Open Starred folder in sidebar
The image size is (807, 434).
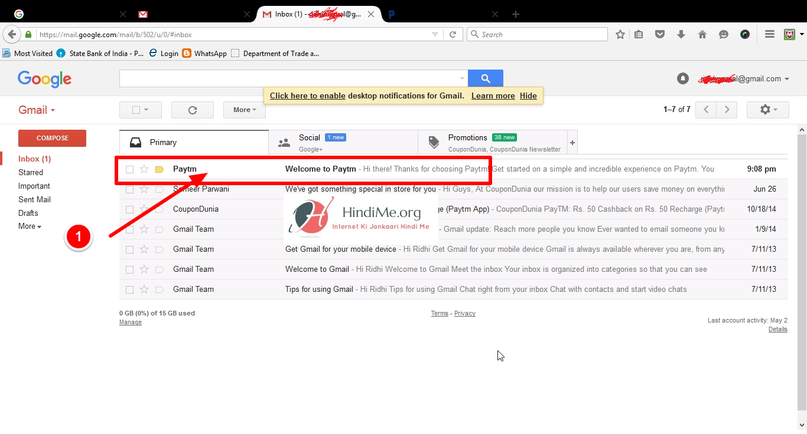click(31, 173)
